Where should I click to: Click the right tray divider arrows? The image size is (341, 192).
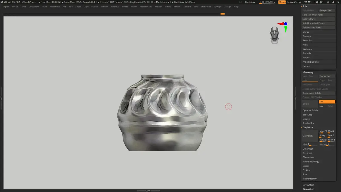click(x=295, y=98)
